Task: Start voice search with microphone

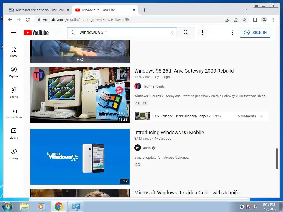Action: click(203, 33)
